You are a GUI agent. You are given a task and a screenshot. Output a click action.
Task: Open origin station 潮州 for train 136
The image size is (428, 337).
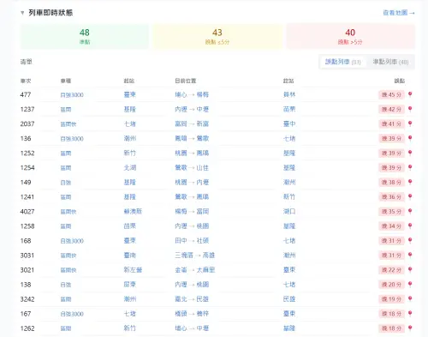tap(130, 138)
